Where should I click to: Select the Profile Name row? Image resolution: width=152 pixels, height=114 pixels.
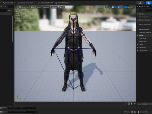(x=144, y=38)
